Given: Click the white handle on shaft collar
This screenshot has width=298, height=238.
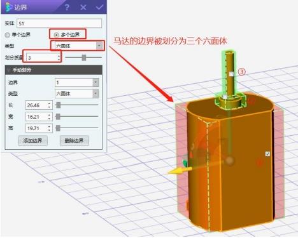Looking at the screenshot, I should 225,96.
